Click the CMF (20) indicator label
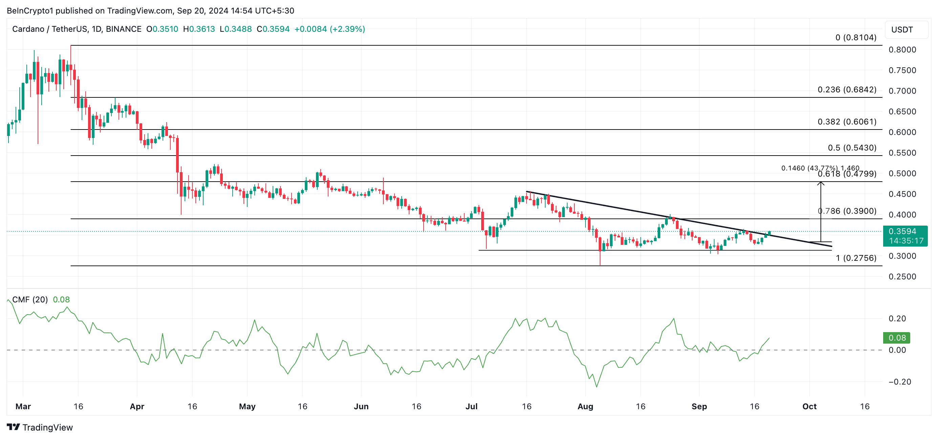 click(x=30, y=299)
